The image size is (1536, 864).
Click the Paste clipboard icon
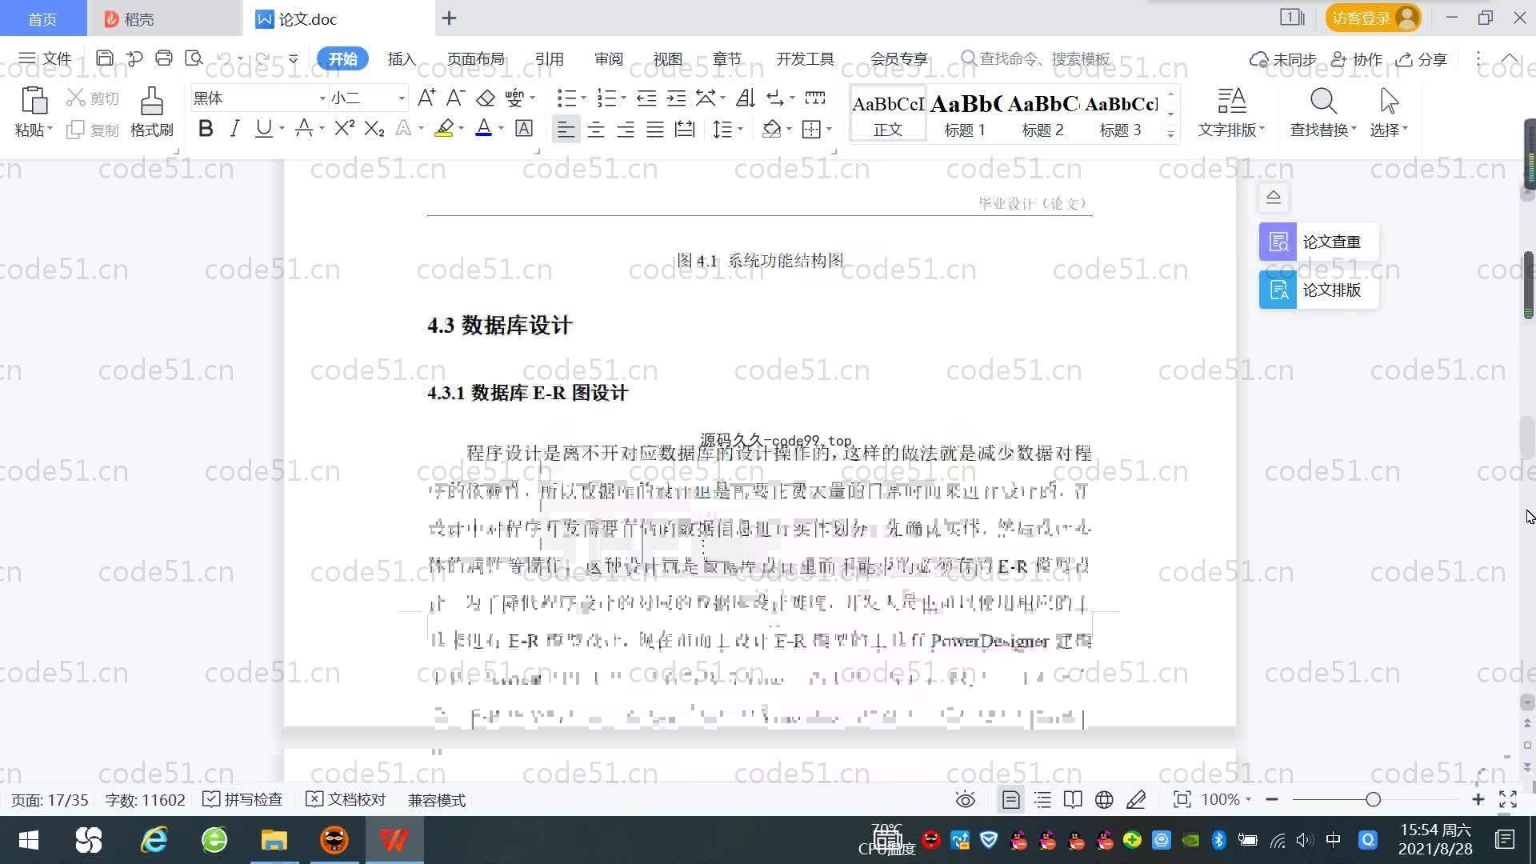click(34, 101)
